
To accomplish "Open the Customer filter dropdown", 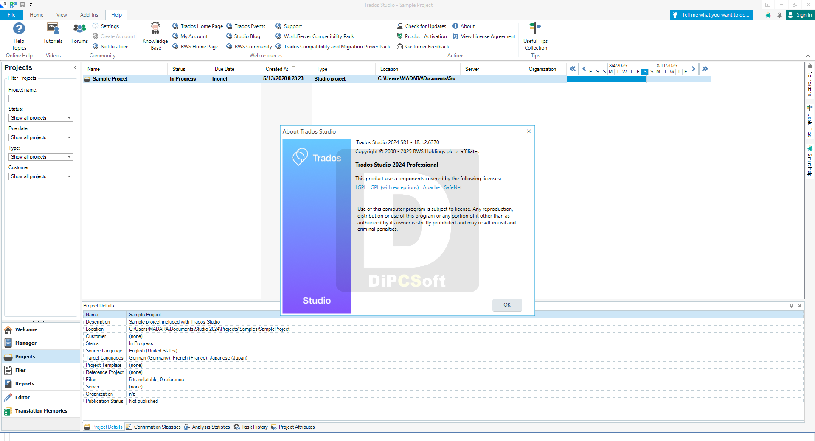I will point(41,176).
